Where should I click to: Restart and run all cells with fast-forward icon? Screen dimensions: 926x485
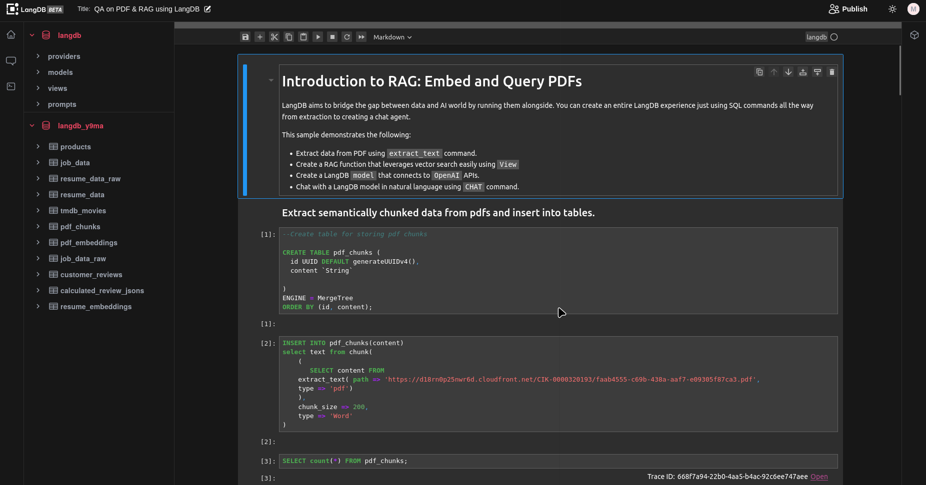[361, 37]
